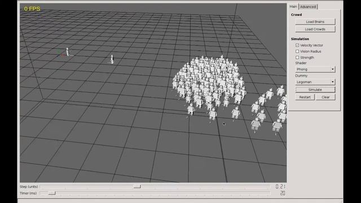Viewport: 361px width, 203px height.
Task: Click the Simulation section heading
Action: pyautogui.click(x=300, y=39)
